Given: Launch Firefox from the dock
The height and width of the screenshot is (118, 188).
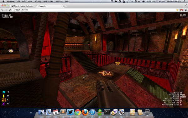Looking at the screenshot, I should (x=85, y=112).
